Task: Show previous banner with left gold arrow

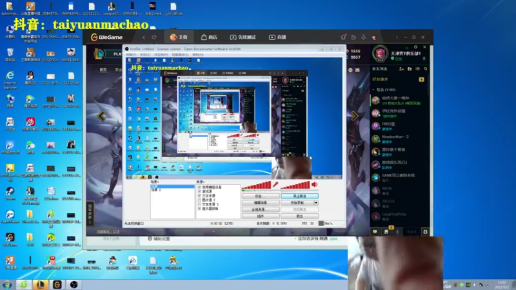Action: 101,116
